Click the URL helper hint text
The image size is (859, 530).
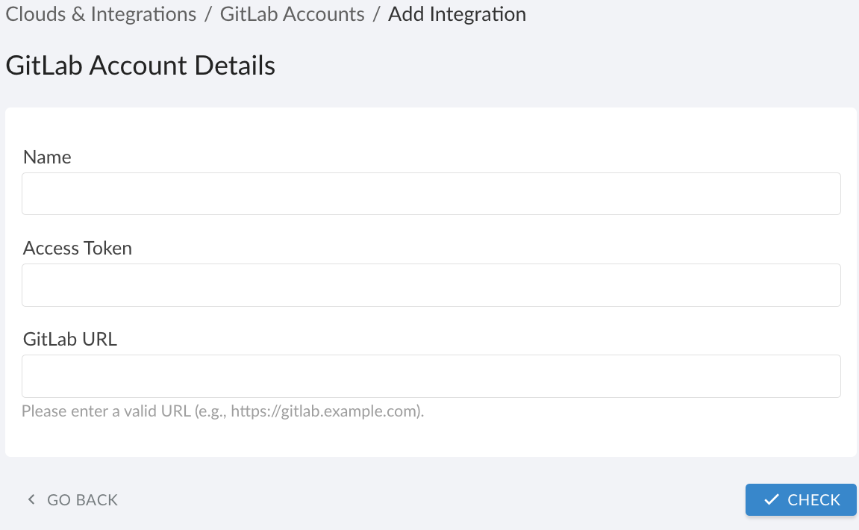point(222,411)
